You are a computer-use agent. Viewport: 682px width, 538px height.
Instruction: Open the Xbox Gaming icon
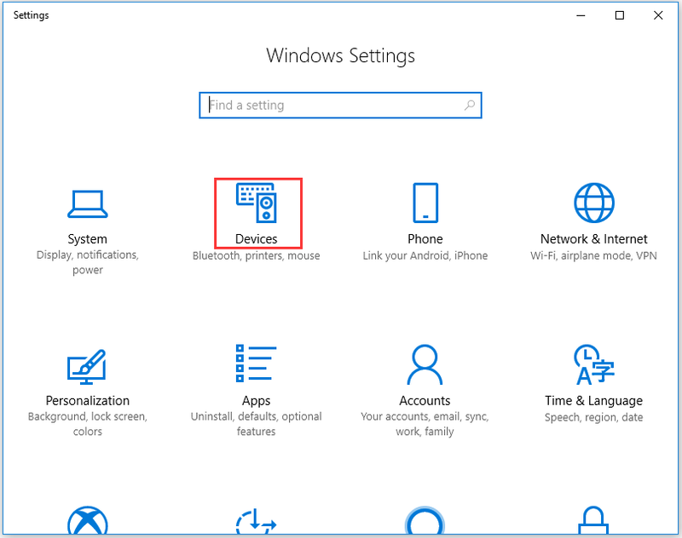coord(88,521)
